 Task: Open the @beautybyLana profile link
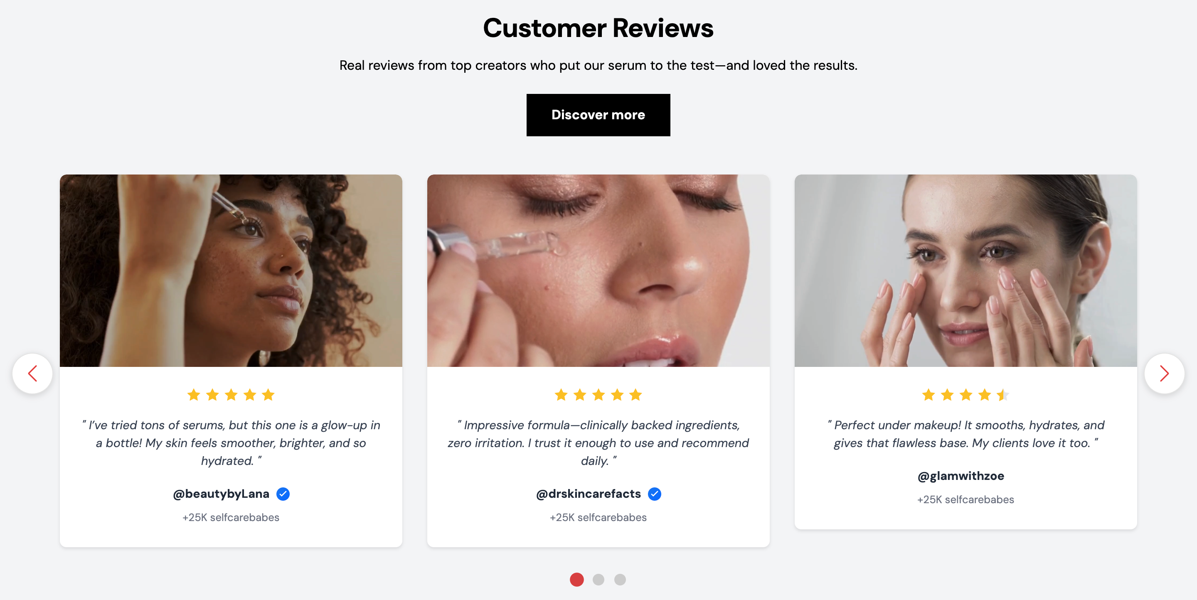(221, 494)
